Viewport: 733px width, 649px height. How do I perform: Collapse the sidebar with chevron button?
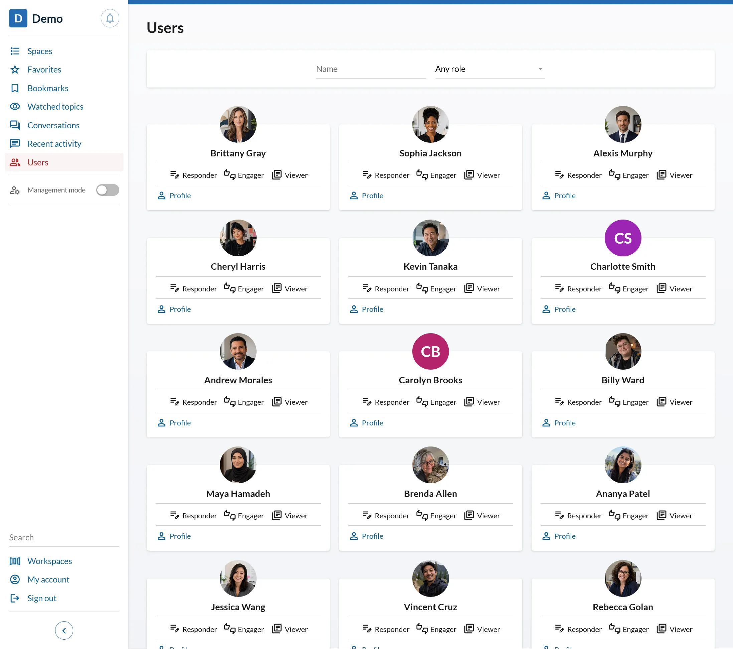point(64,630)
